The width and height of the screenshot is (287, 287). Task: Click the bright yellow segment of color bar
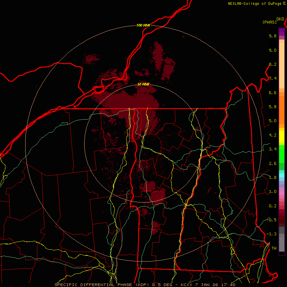coord(282,136)
